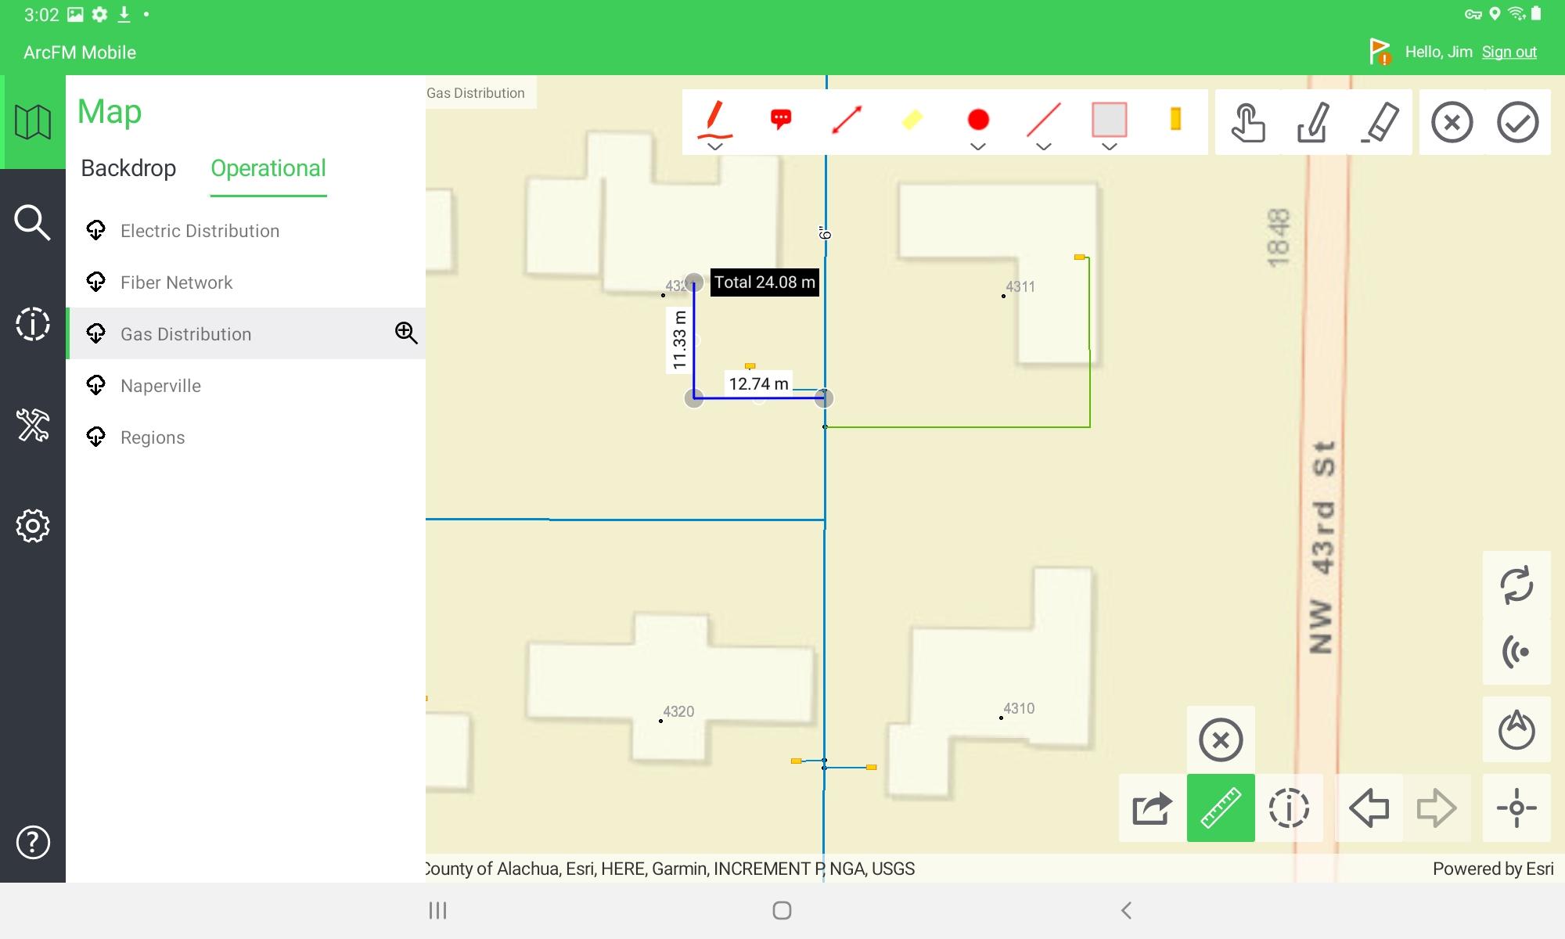Viewport: 1565px width, 939px height.
Task: Select the Gas Distribution map
Action: click(246, 334)
